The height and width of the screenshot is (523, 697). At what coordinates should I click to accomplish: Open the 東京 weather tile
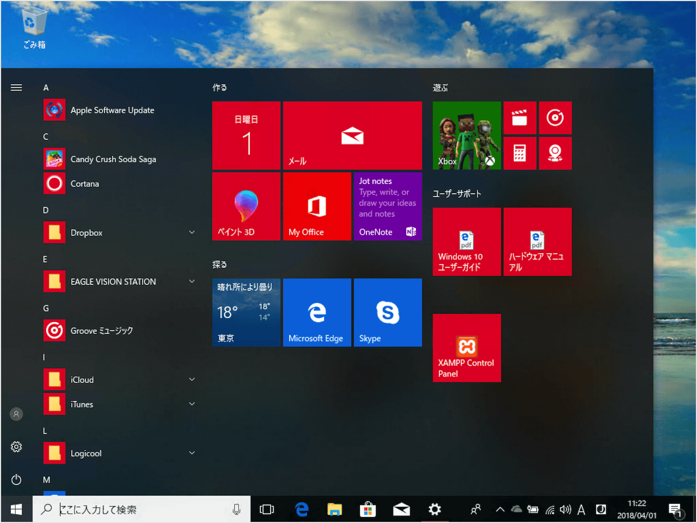tap(246, 312)
